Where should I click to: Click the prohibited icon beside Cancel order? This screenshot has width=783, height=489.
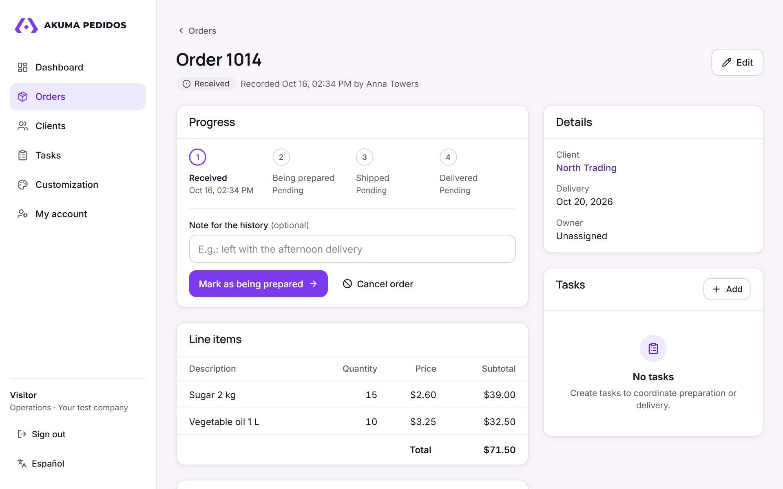tap(347, 284)
